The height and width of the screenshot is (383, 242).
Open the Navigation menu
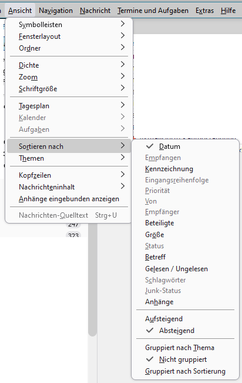[x=56, y=11]
